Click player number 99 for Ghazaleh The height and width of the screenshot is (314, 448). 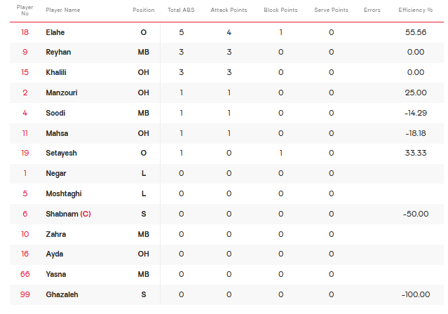click(25, 294)
